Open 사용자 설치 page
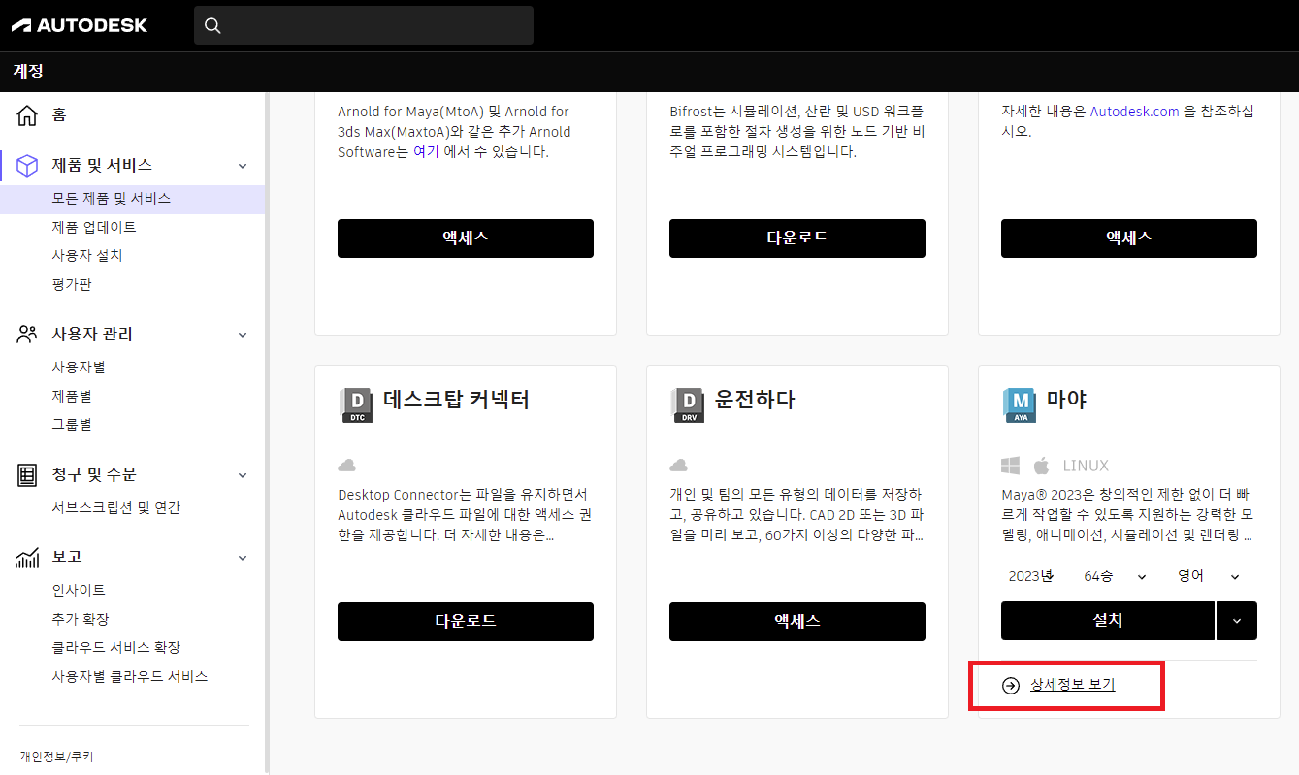Viewport: 1299px width, 775px height. (87, 256)
